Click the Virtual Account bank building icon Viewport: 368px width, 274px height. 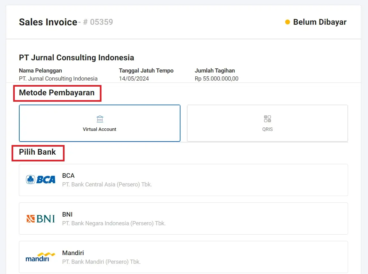click(100, 119)
